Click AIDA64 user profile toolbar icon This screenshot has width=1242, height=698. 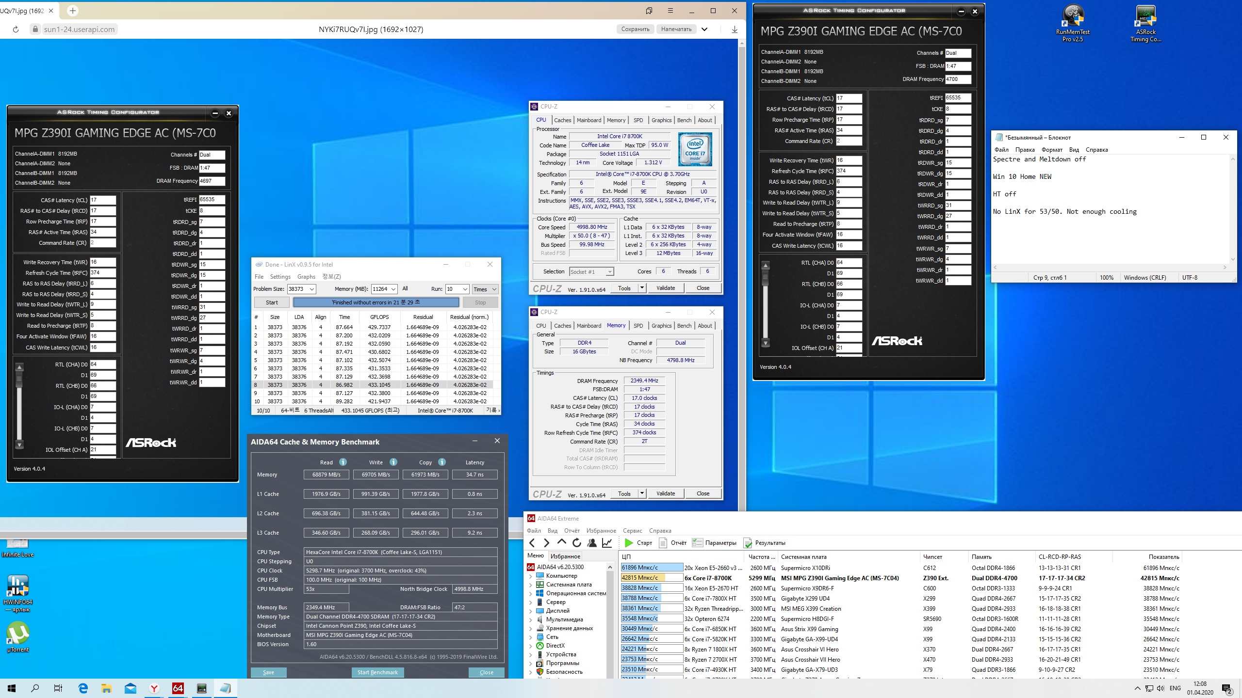[x=591, y=542]
